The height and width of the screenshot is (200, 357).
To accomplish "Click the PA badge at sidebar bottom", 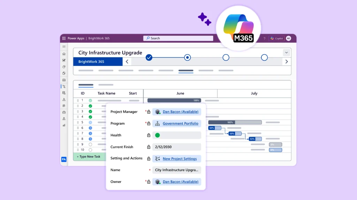I will pos(64,159).
